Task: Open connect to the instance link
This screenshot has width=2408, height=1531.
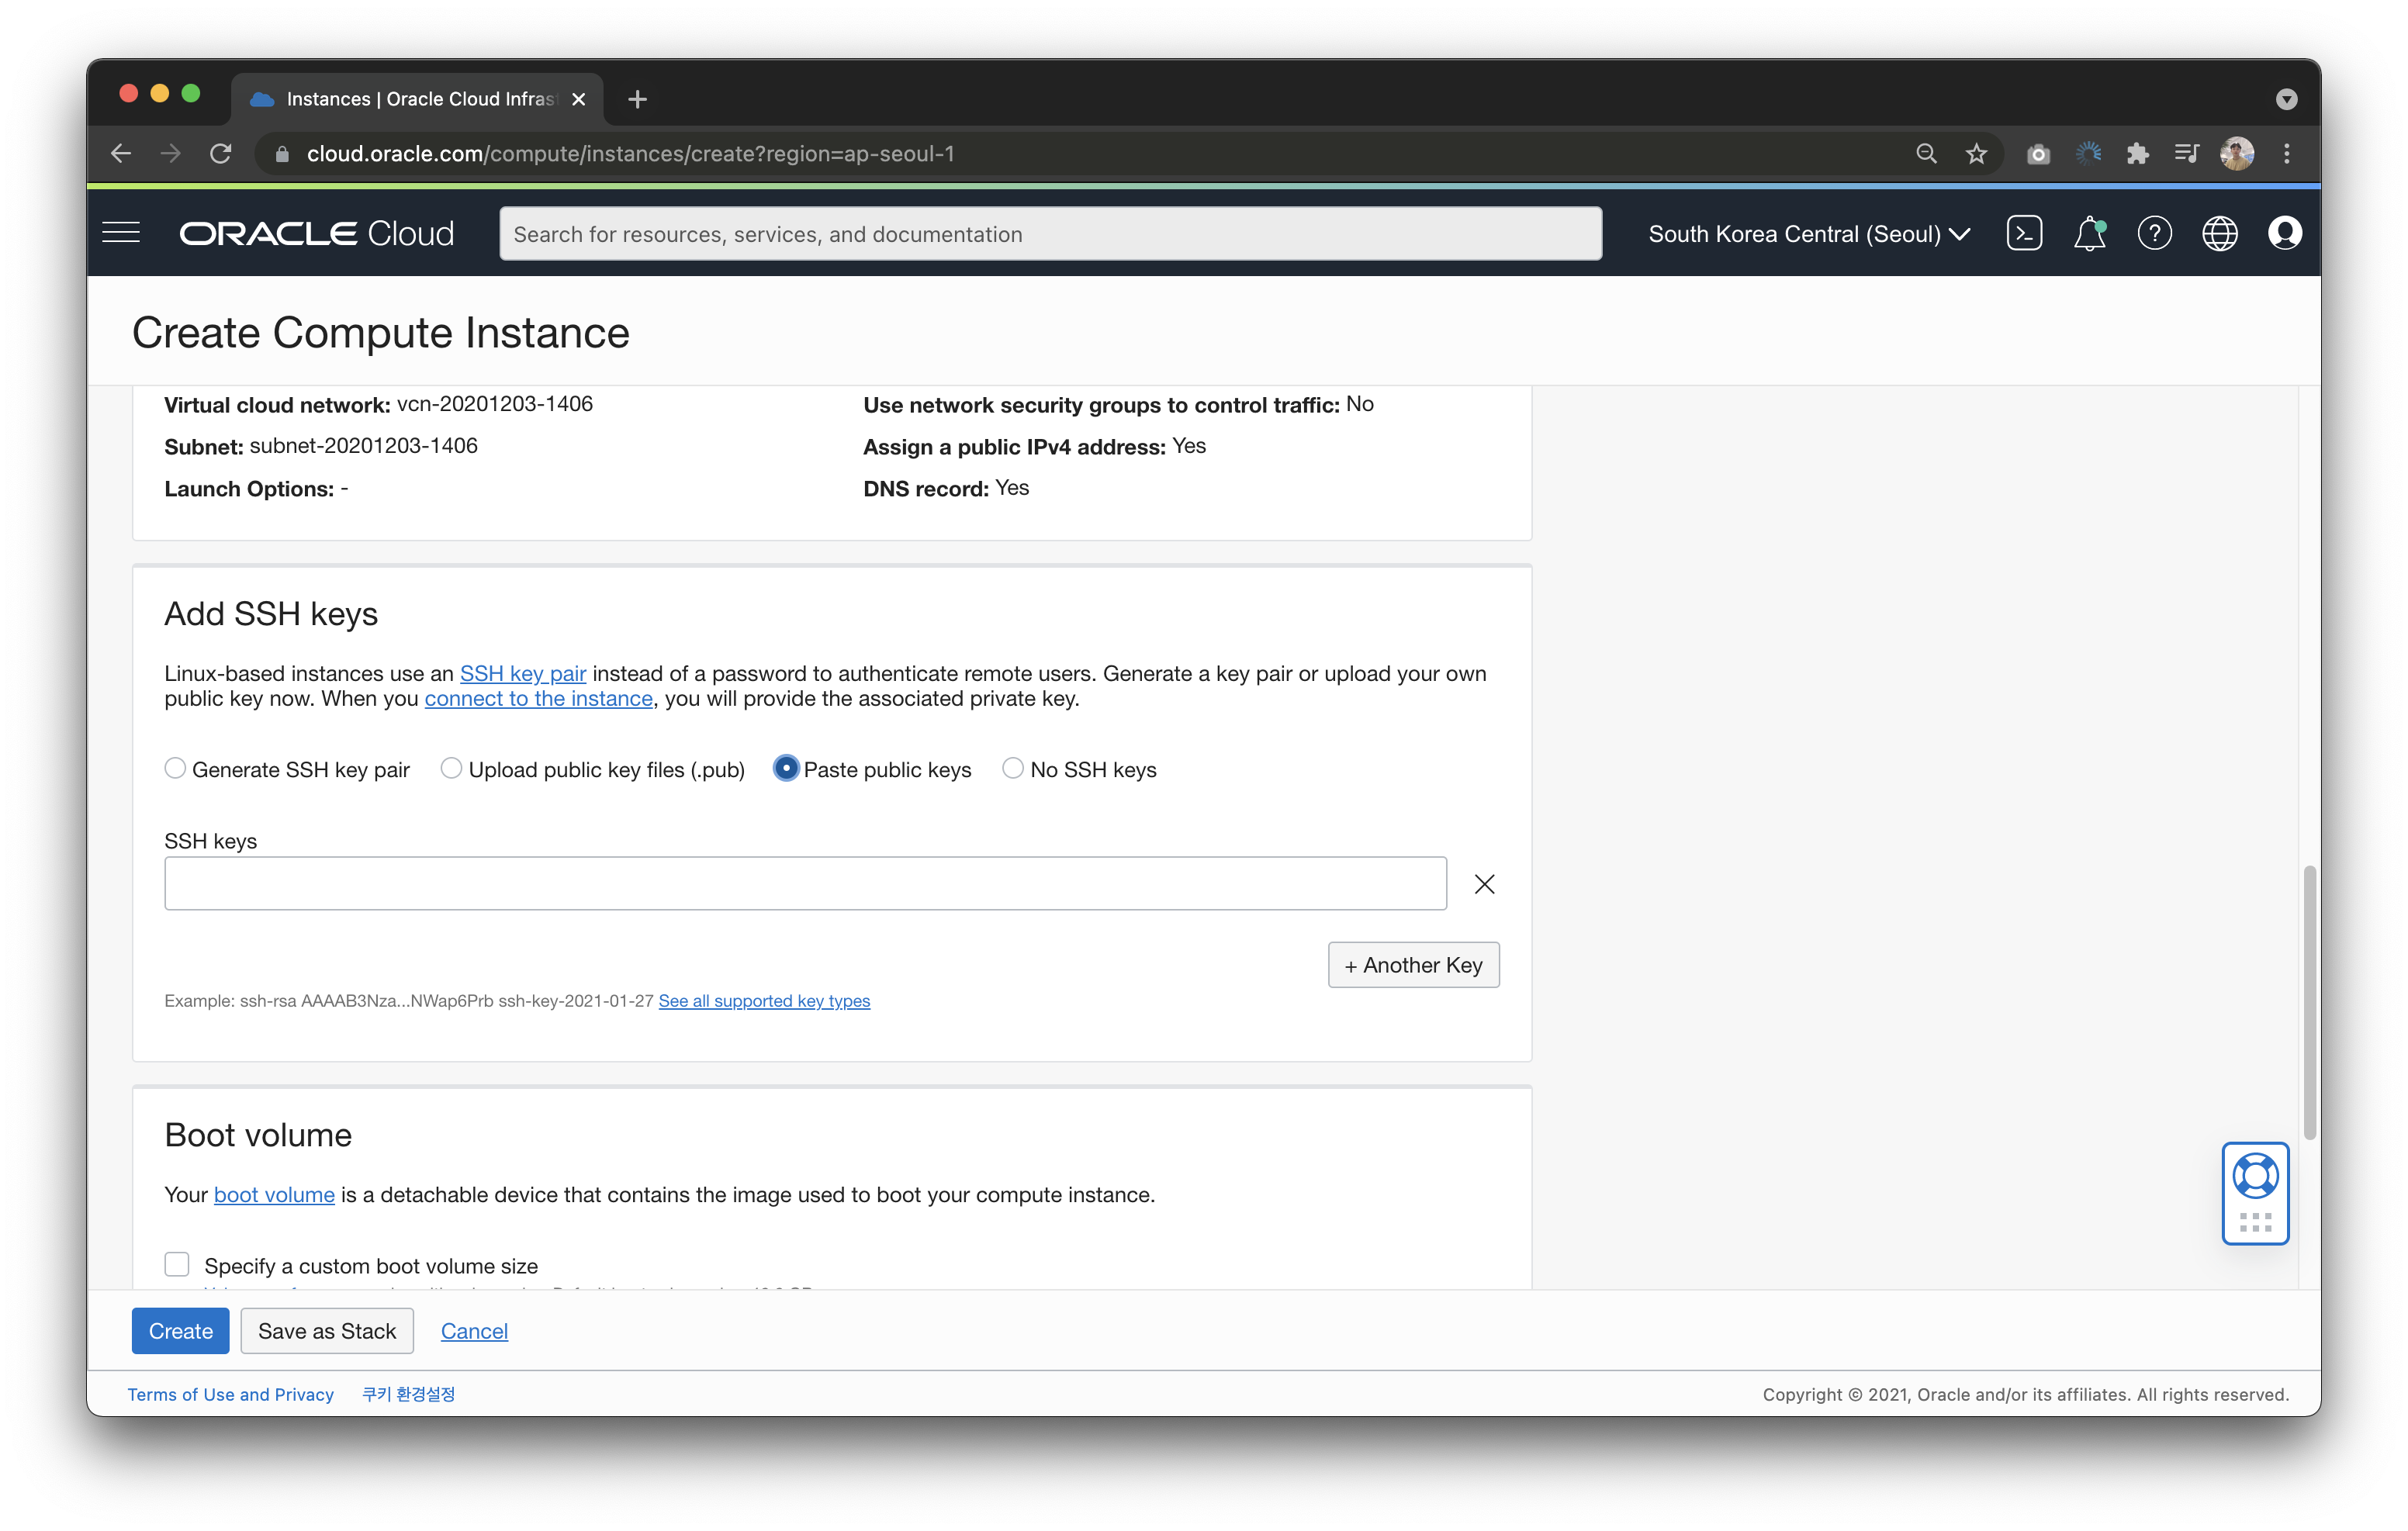Action: tap(539, 698)
